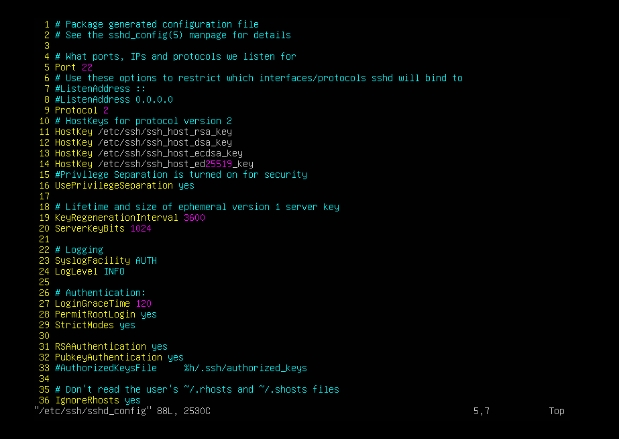Screen dimensions: 619x439
Task: Click '#Privilege Separation is turned on' comment
Action: (x=181, y=175)
